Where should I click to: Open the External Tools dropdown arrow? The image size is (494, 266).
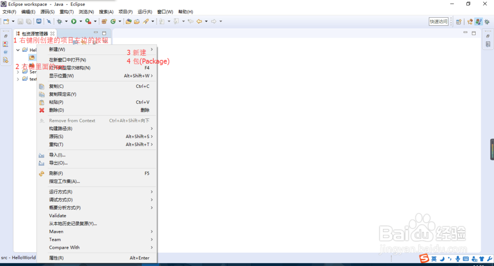95,21
